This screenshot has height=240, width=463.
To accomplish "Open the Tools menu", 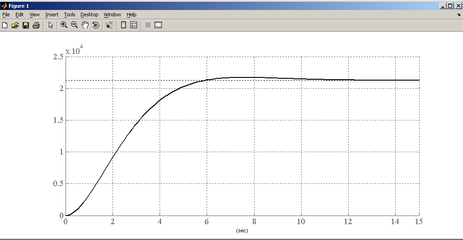I will point(70,14).
